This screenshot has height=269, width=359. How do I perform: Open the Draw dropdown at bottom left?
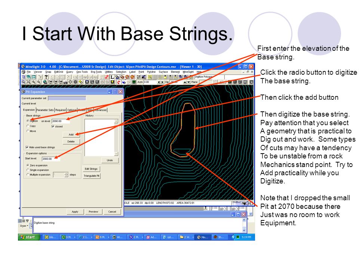24,226
